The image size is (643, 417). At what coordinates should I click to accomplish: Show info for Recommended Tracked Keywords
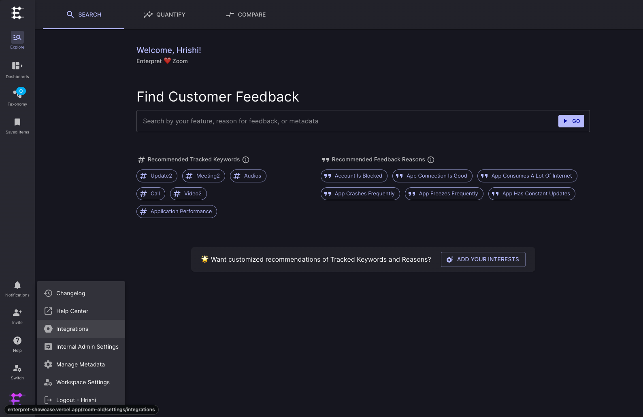click(x=246, y=160)
